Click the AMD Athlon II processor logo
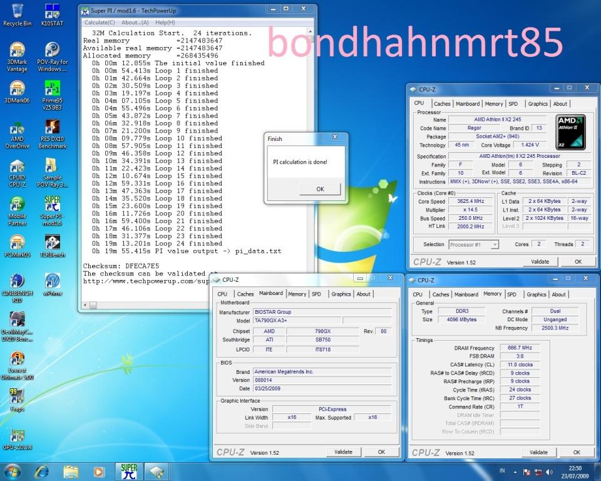 tap(571, 132)
